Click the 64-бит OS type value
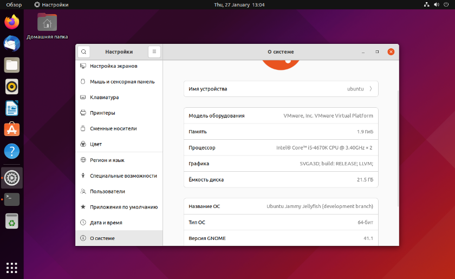 [365, 222]
